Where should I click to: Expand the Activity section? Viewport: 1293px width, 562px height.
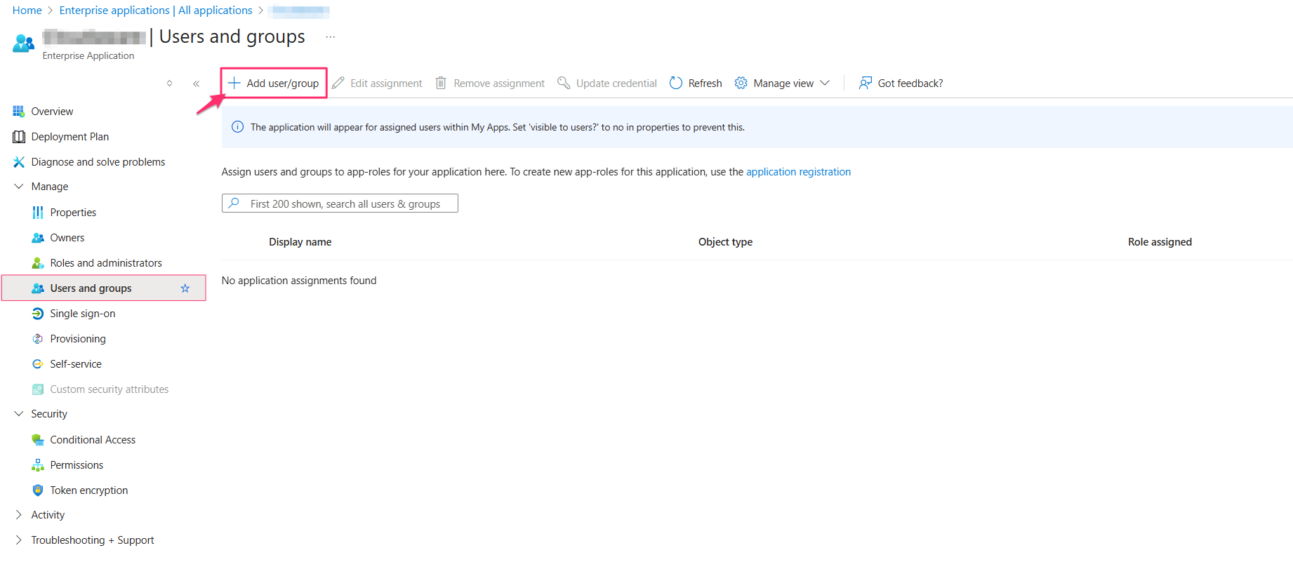19,515
